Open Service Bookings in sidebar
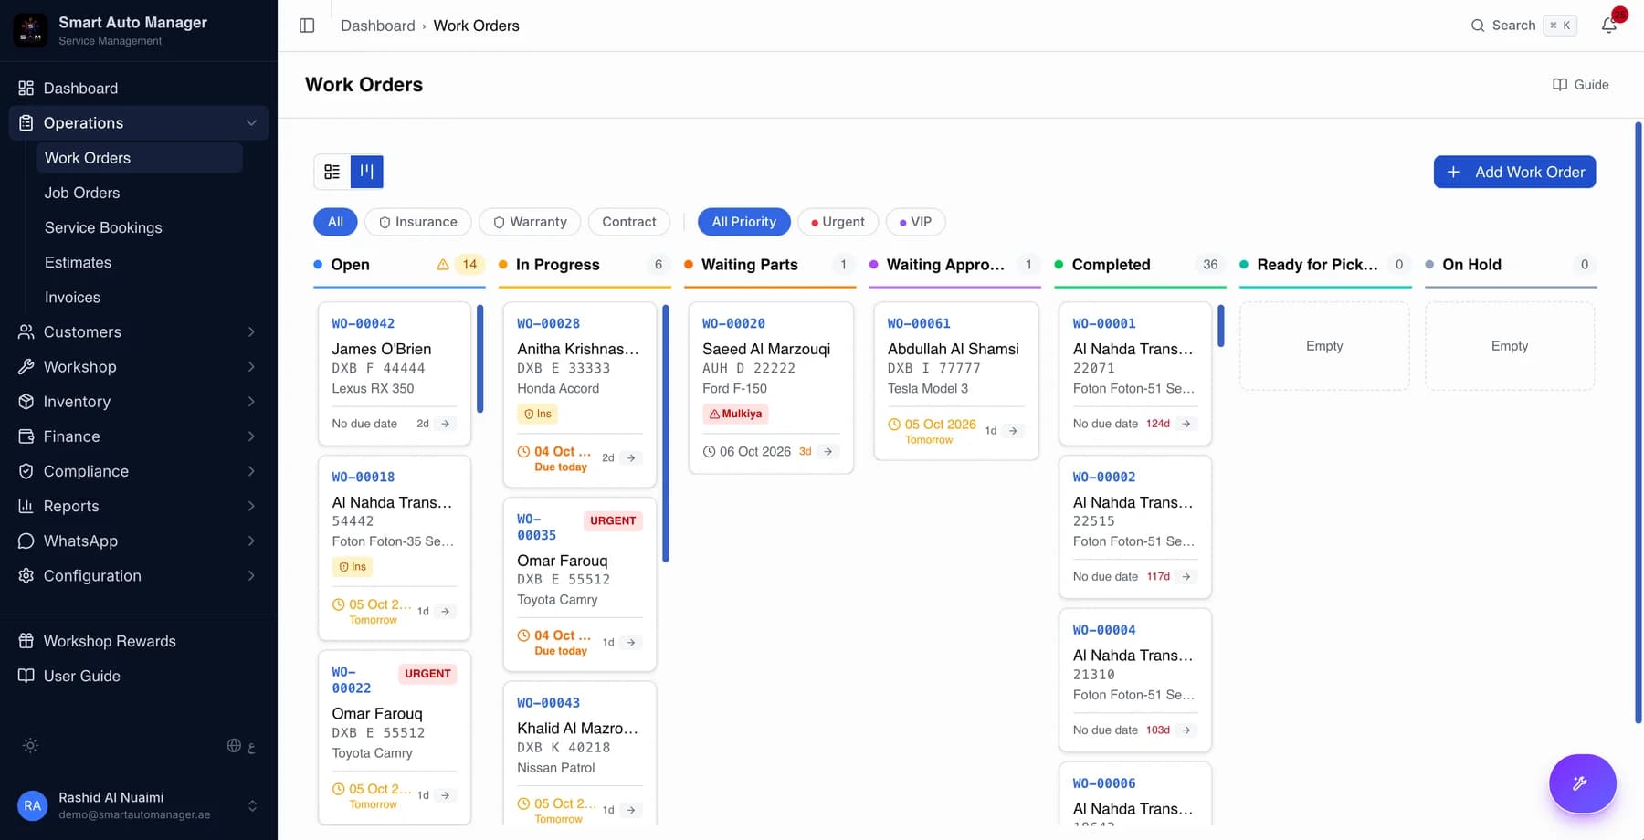The width and height of the screenshot is (1644, 840). tap(139, 227)
